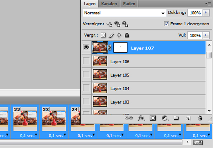Show Layer 103 visibility box
213x148 pixels.
point(86,101)
